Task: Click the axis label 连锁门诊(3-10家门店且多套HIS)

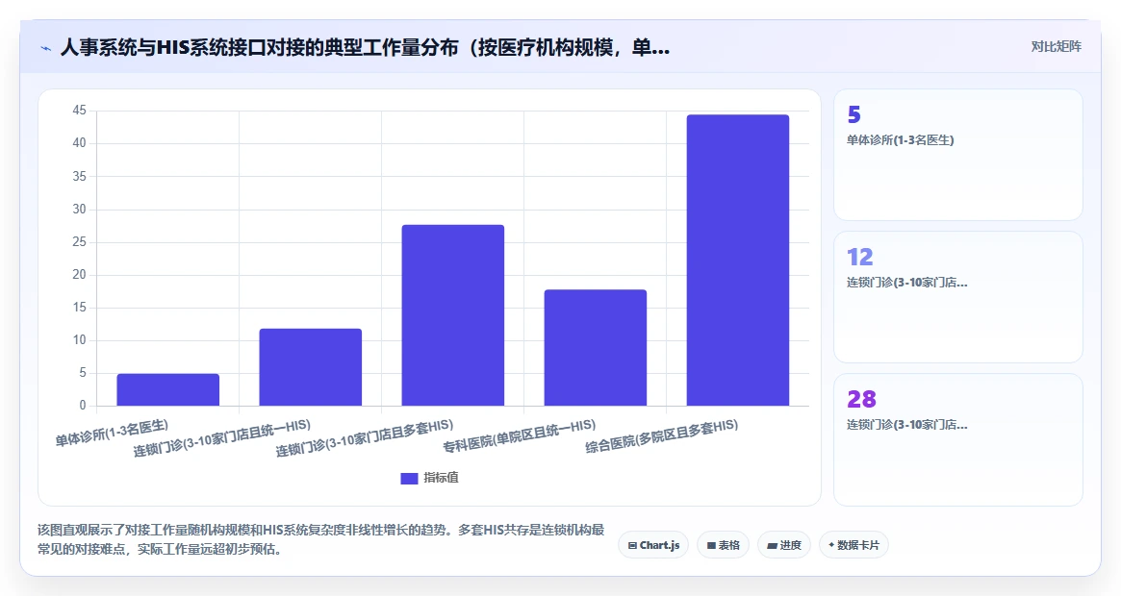Action: tap(365, 438)
